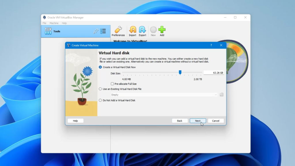Select Create a Virtual Hard Disk Now
Screen dimensions: 295x166
tap(118, 67)
